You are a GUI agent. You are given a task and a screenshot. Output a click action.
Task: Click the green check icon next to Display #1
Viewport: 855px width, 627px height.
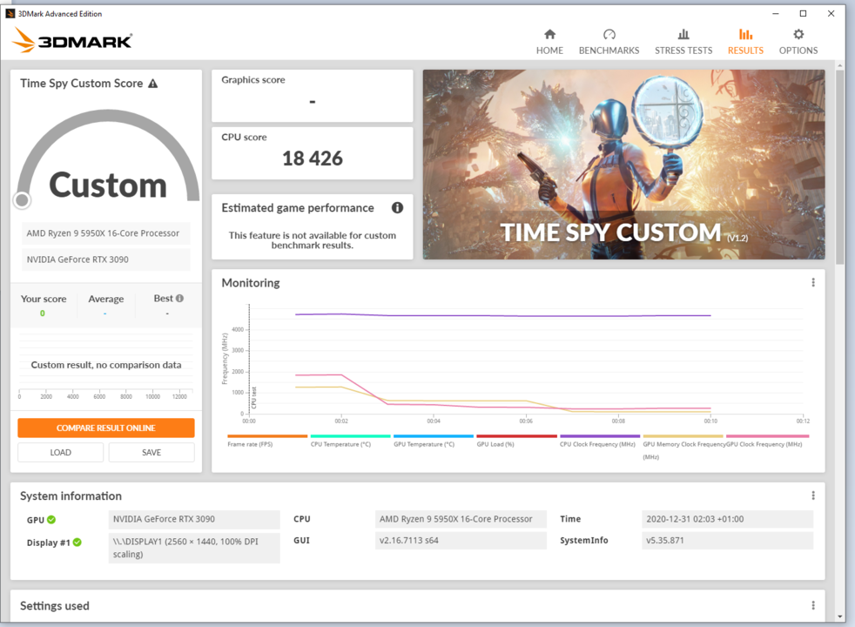(77, 543)
